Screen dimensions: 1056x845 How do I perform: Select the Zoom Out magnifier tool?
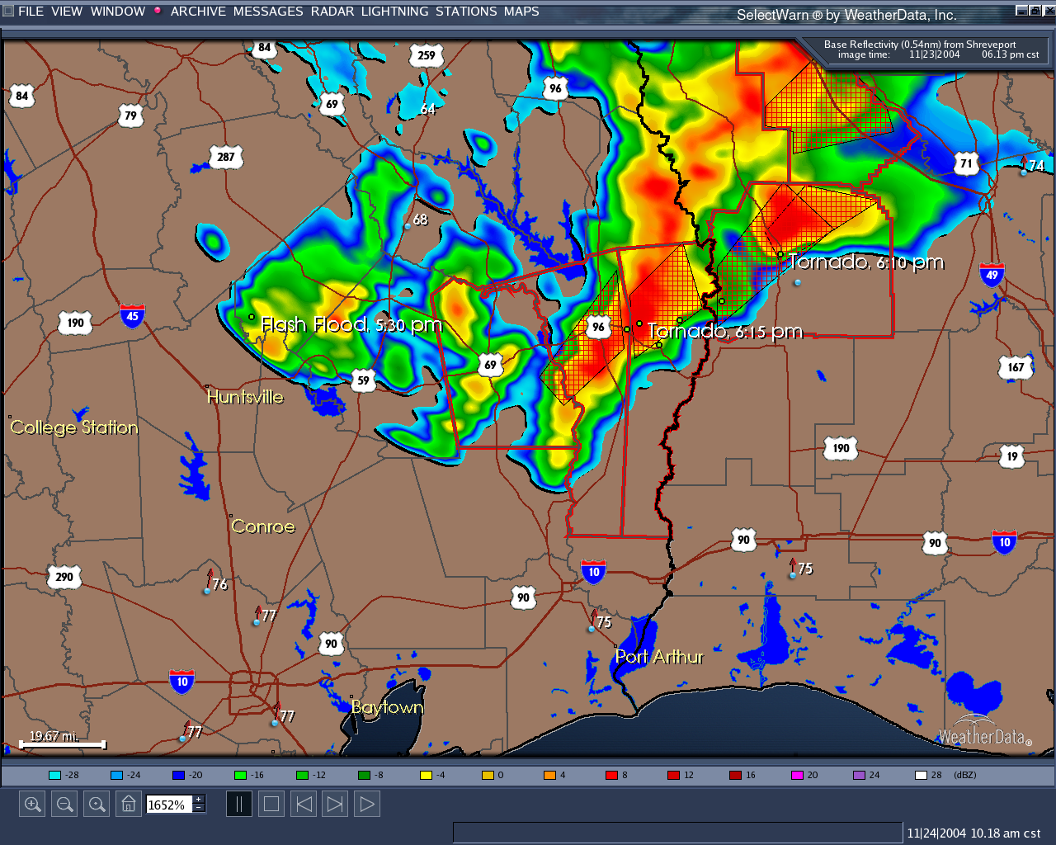pos(64,803)
